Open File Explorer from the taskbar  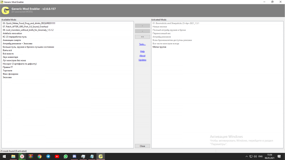click(13, 156)
